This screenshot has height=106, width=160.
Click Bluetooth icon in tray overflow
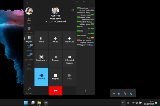(x=119, y=94)
